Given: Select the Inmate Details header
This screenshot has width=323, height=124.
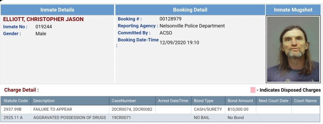Looking at the screenshot, I should coord(57,10).
